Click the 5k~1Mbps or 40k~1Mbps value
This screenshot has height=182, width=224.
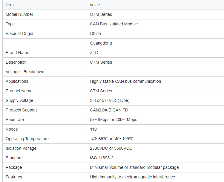coord(113,120)
